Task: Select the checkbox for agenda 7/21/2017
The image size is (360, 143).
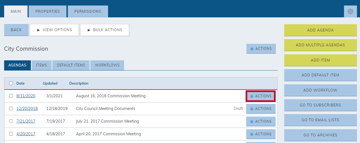Action: [x=11, y=121]
